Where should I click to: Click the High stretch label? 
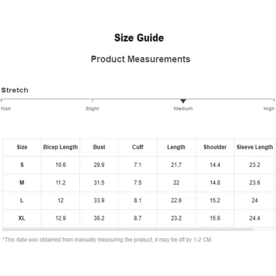pyautogui.click(x=269, y=109)
